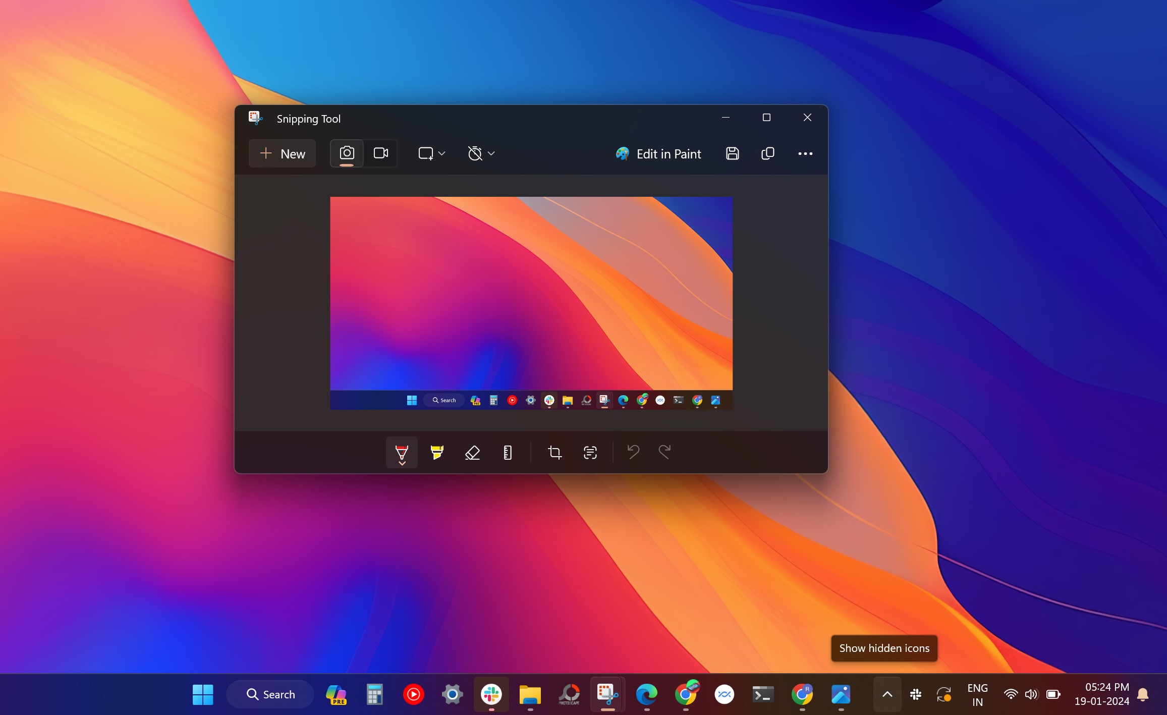Redo the last annotation
The height and width of the screenshot is (715, 1167).
664,452
